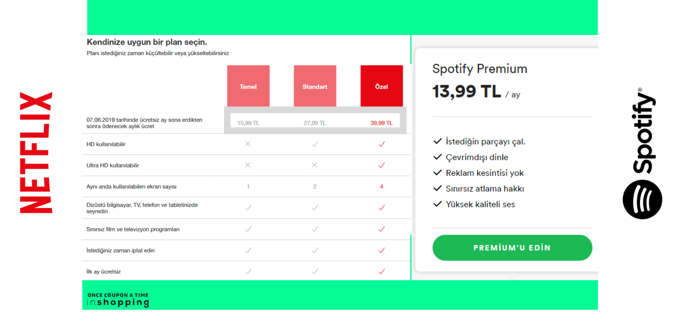Click check icon beside Yüksek kaliteli ses
This screenshot has height=323, width=690.
pyautogui.click(x=437, y=204)
